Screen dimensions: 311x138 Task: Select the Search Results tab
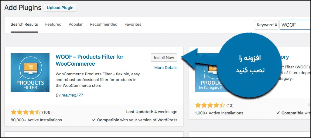(x=24, y=24)
